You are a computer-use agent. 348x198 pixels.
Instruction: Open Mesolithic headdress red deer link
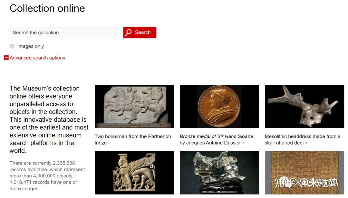[x=303, y=139]
